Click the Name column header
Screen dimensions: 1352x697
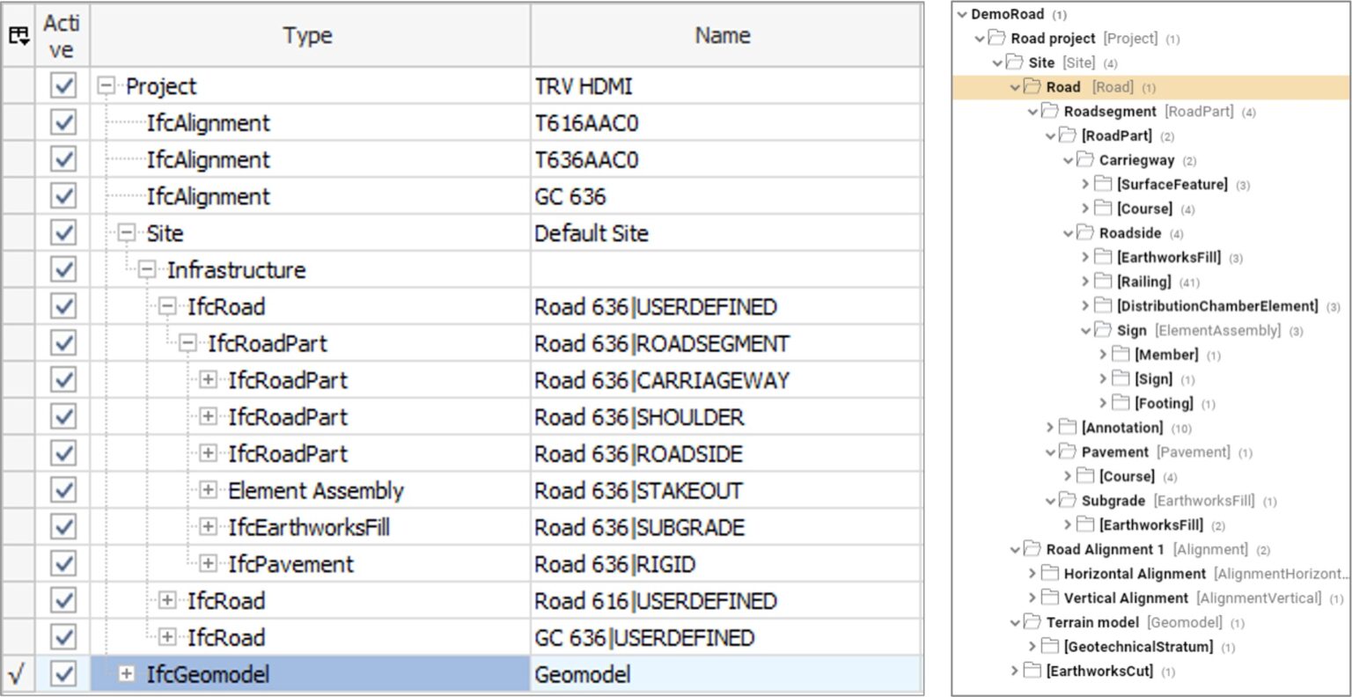(720, 35)
